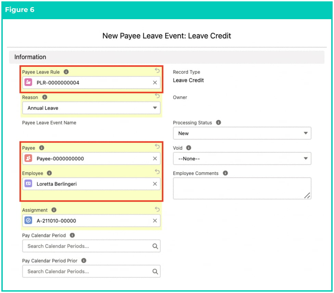Click info icon next to Processing Status

point(219,122)
